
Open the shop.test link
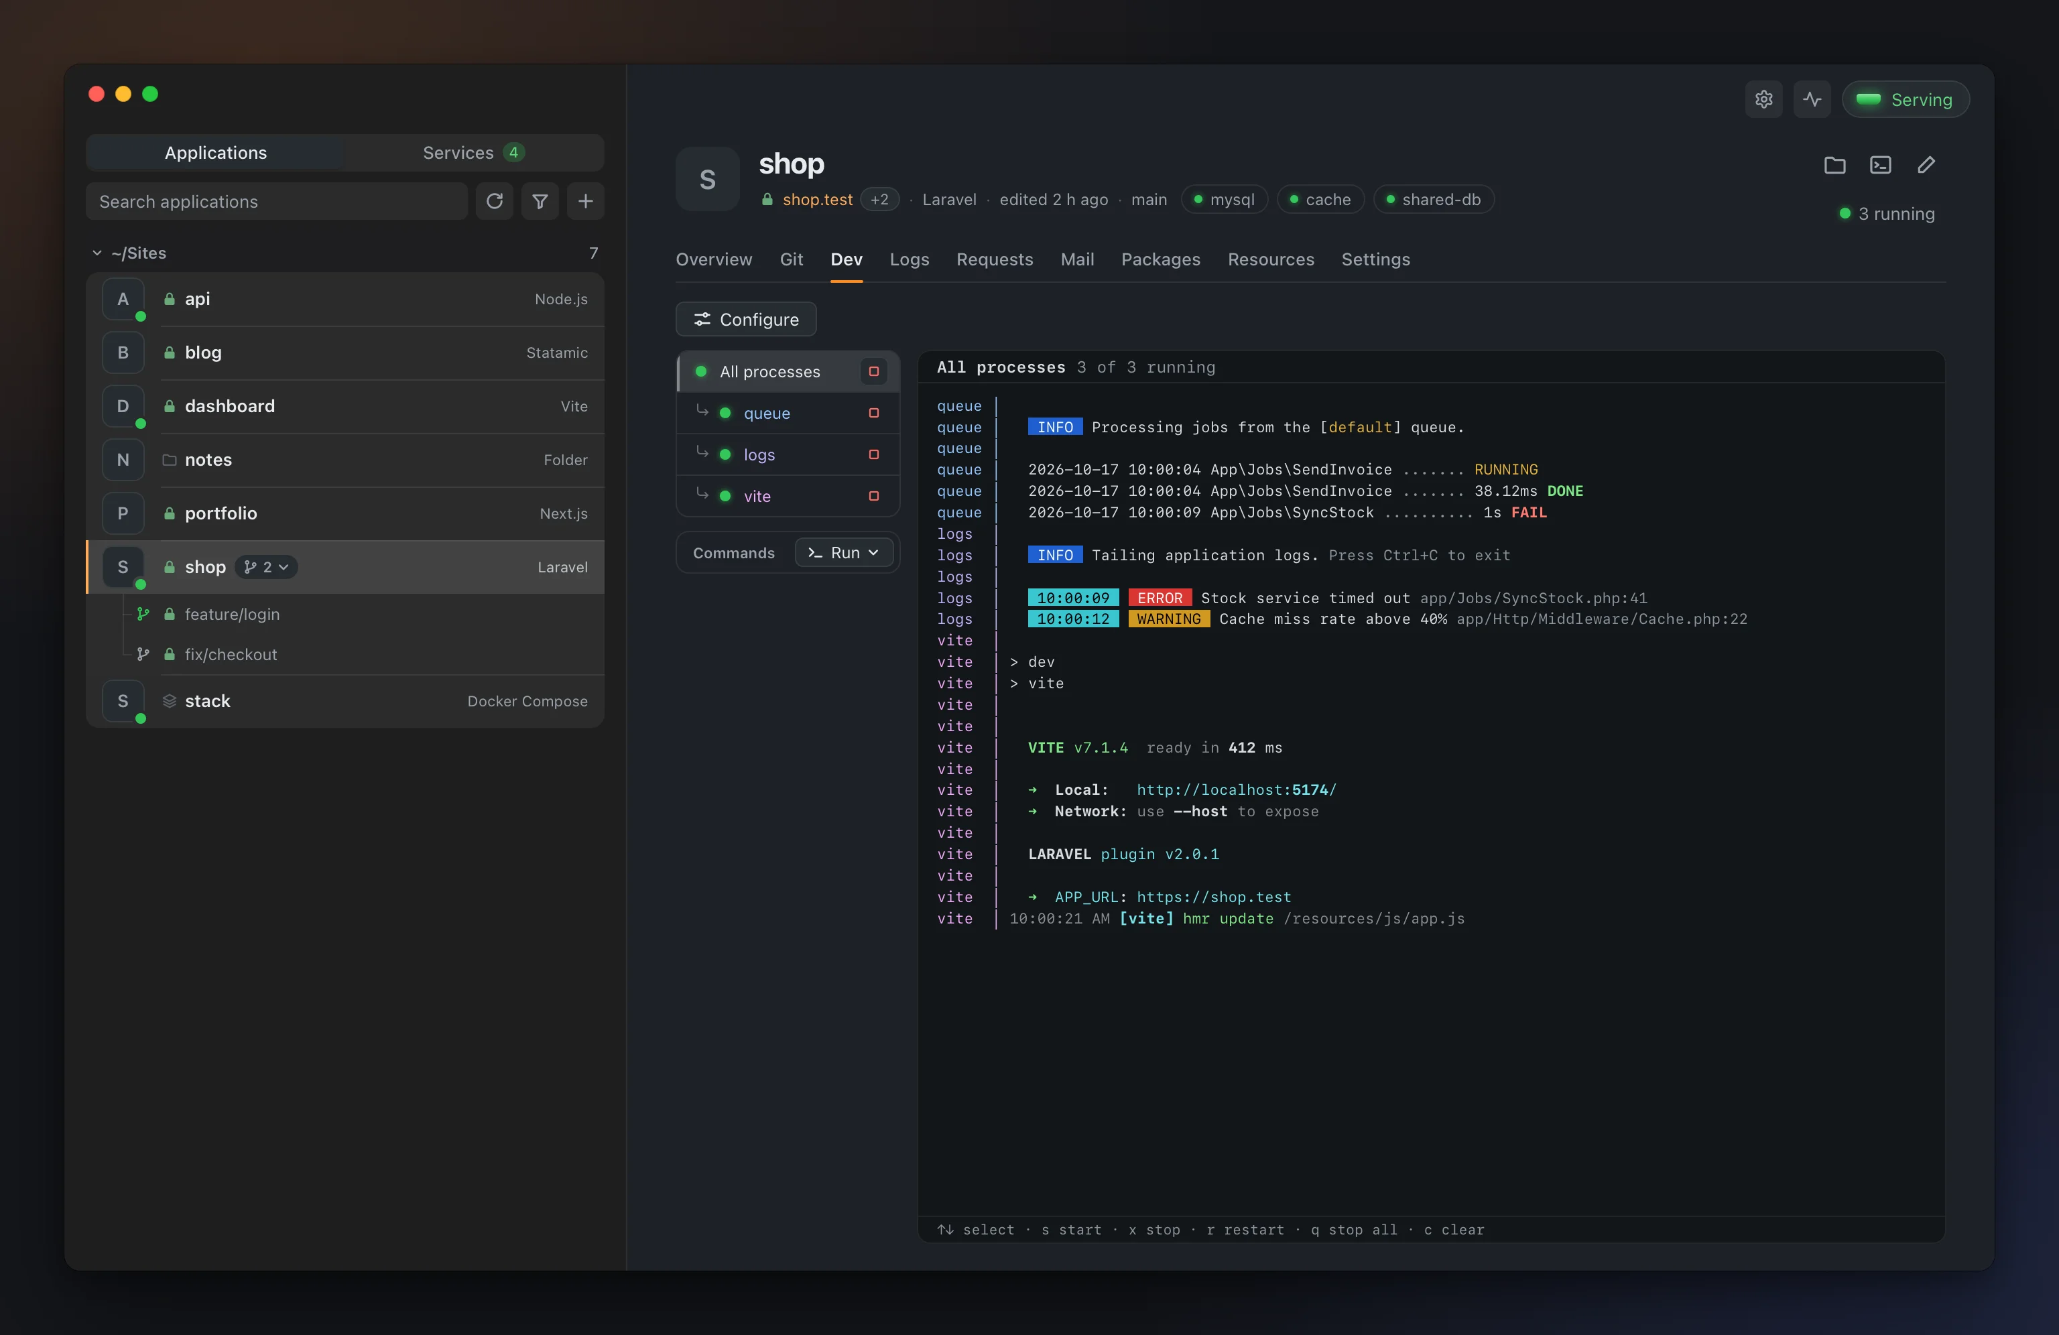818,200
